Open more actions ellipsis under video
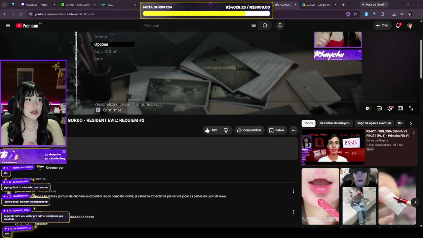This screenshot has width=423, height=238. coord(293,130)
